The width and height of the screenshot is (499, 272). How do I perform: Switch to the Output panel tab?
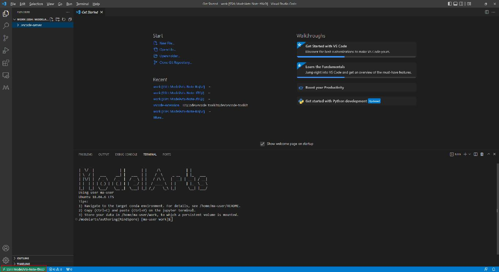pos(104,154)
